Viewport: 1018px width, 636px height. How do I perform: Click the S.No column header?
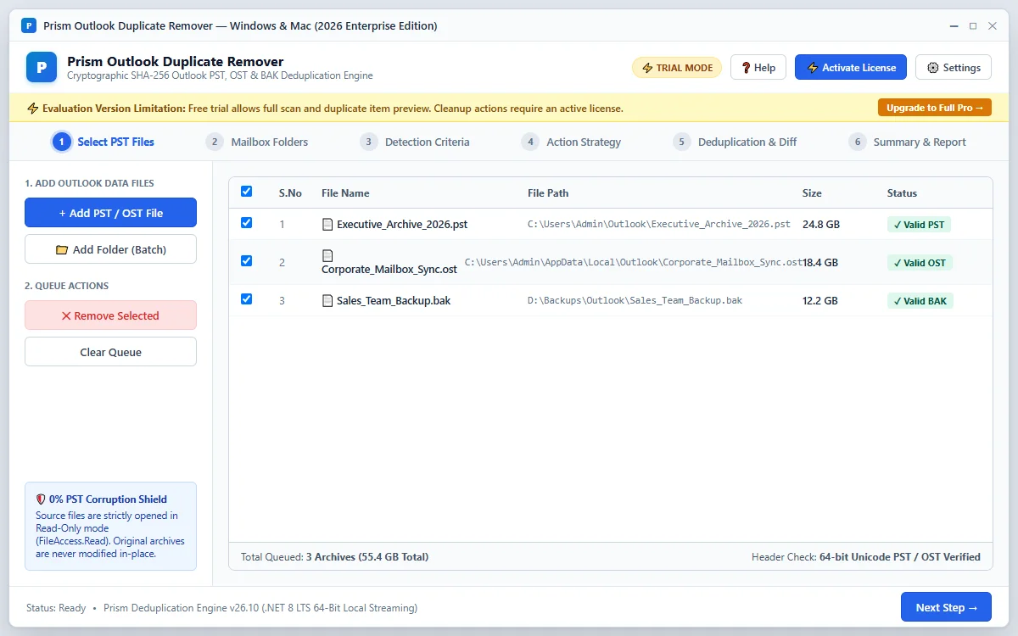tap(290, 193)
